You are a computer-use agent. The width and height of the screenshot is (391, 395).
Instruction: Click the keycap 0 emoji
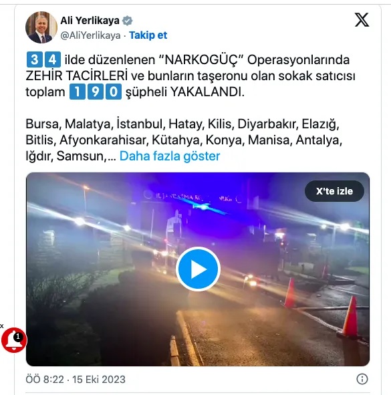click(x=114, y=92)
